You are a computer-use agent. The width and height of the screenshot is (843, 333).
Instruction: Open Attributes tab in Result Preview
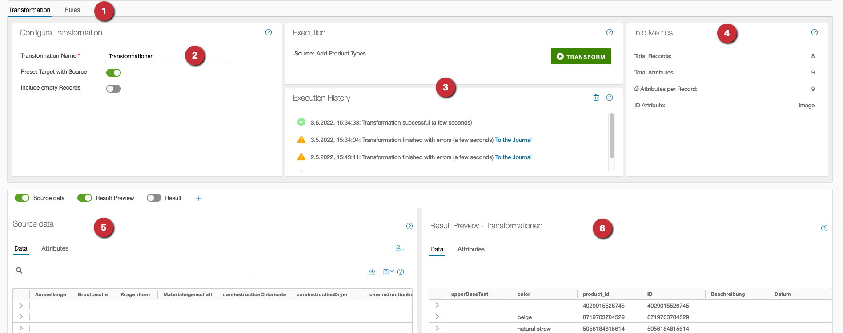pyautogui.click(x=471, y=249)
